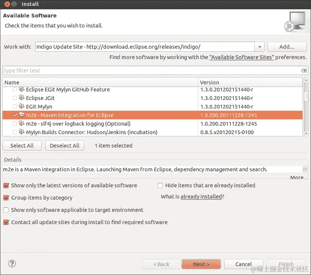This screenshot has height=275, width=311.
Task: Select the m2e slf4j version 1.0.200.20111228-1245 cell
Action: 229,124
